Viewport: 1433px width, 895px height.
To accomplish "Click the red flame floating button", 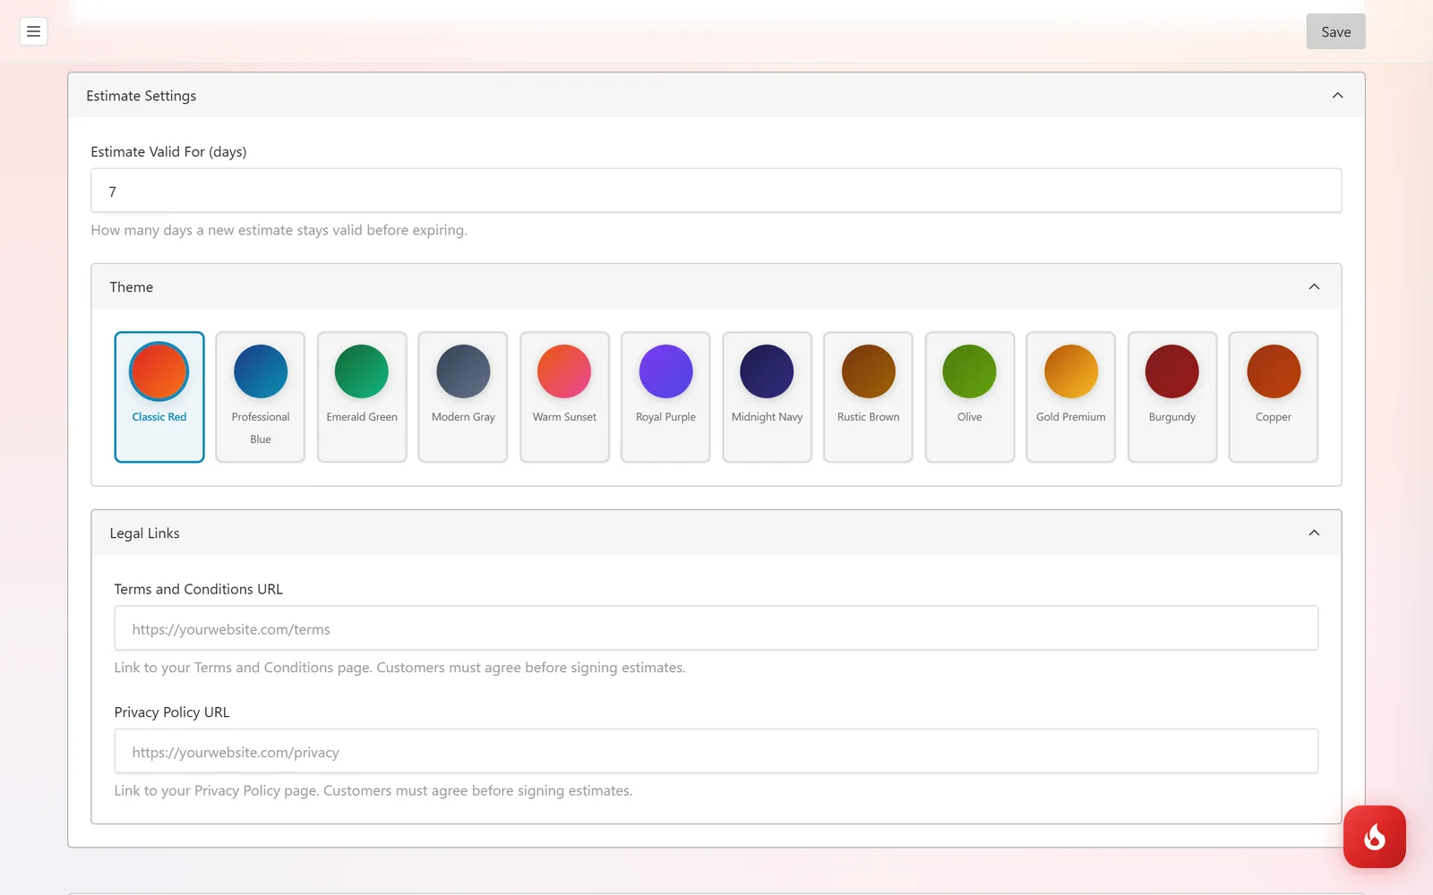I will click(1374, 837).
